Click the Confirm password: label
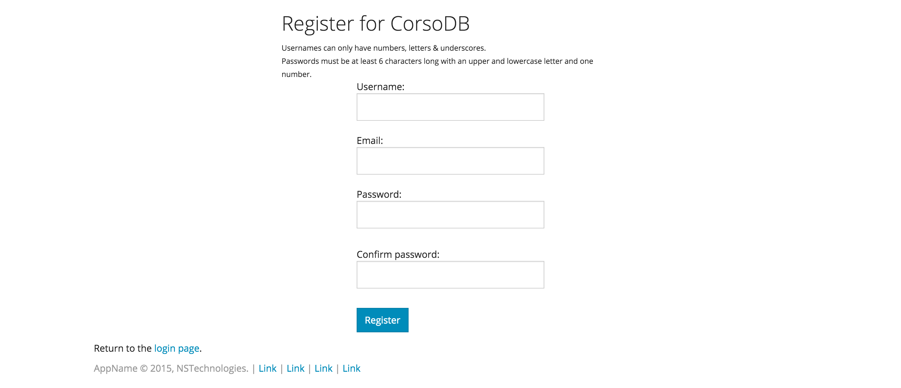Viewport: 901px width, 388px height. click(398, 255)
